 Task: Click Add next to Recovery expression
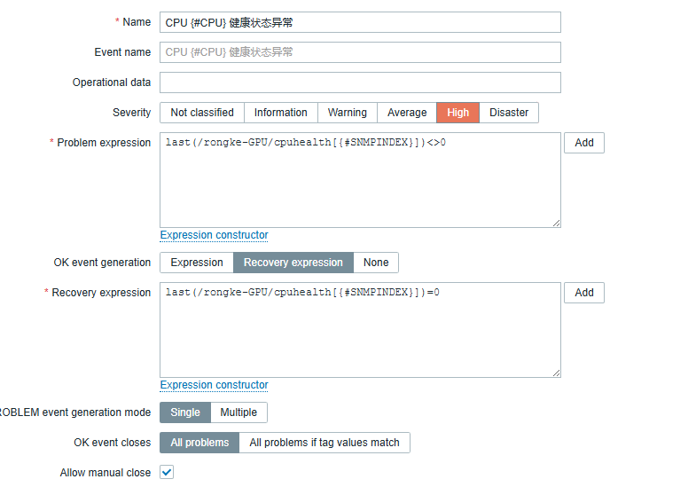pyautogui.click(x=583, y=293)
